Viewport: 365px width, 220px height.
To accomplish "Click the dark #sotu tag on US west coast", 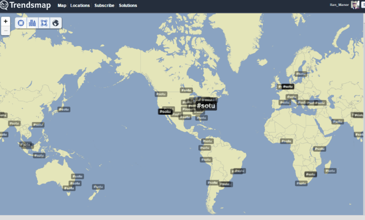I will point(165,111).
